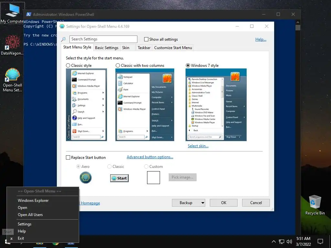331x248 pixels.
Task: Click the Cancel button
Action: pyautogui.click(x=256, y=203)
